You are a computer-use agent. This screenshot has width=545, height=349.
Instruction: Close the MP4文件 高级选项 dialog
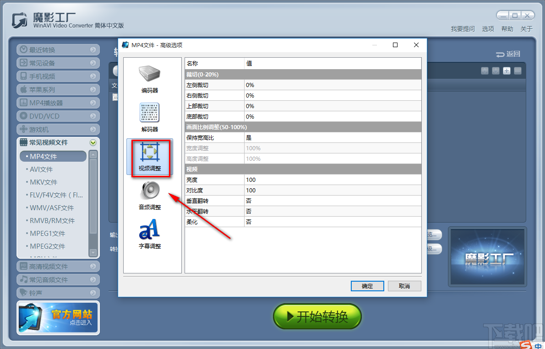tap(416, 45)
